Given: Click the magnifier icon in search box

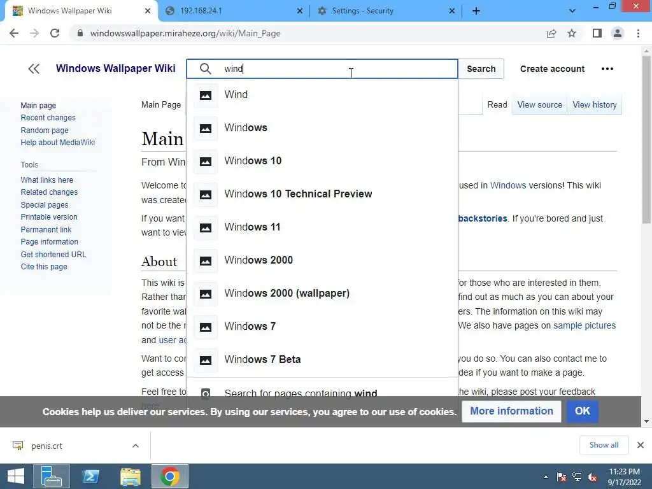Looking at the screenshot, I should click(x=206, y=69).
